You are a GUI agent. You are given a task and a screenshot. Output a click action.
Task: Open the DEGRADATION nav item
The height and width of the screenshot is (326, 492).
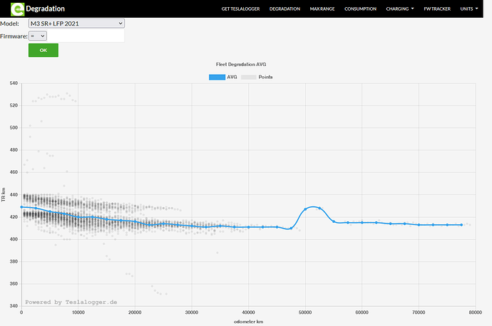pos(285,9)
